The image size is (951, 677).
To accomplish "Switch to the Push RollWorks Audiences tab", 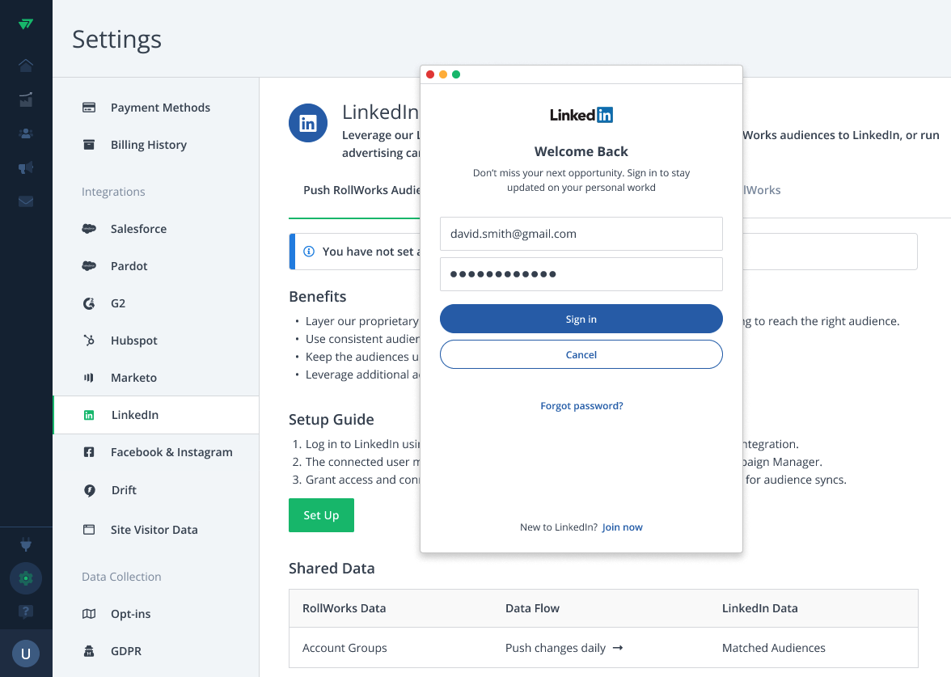I will coord(361,190).
